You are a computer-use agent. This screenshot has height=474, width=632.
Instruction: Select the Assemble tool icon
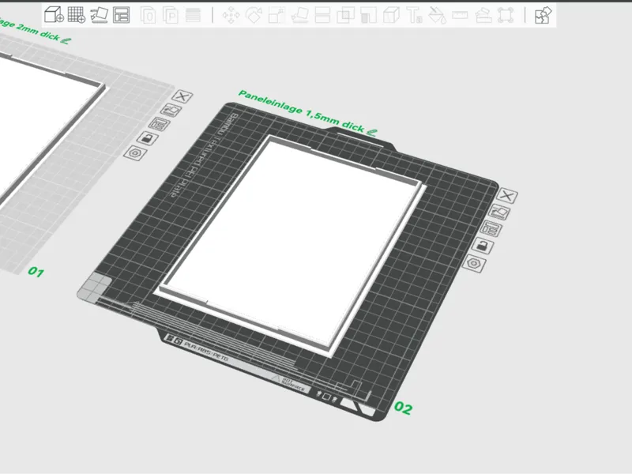pos(483,15)
